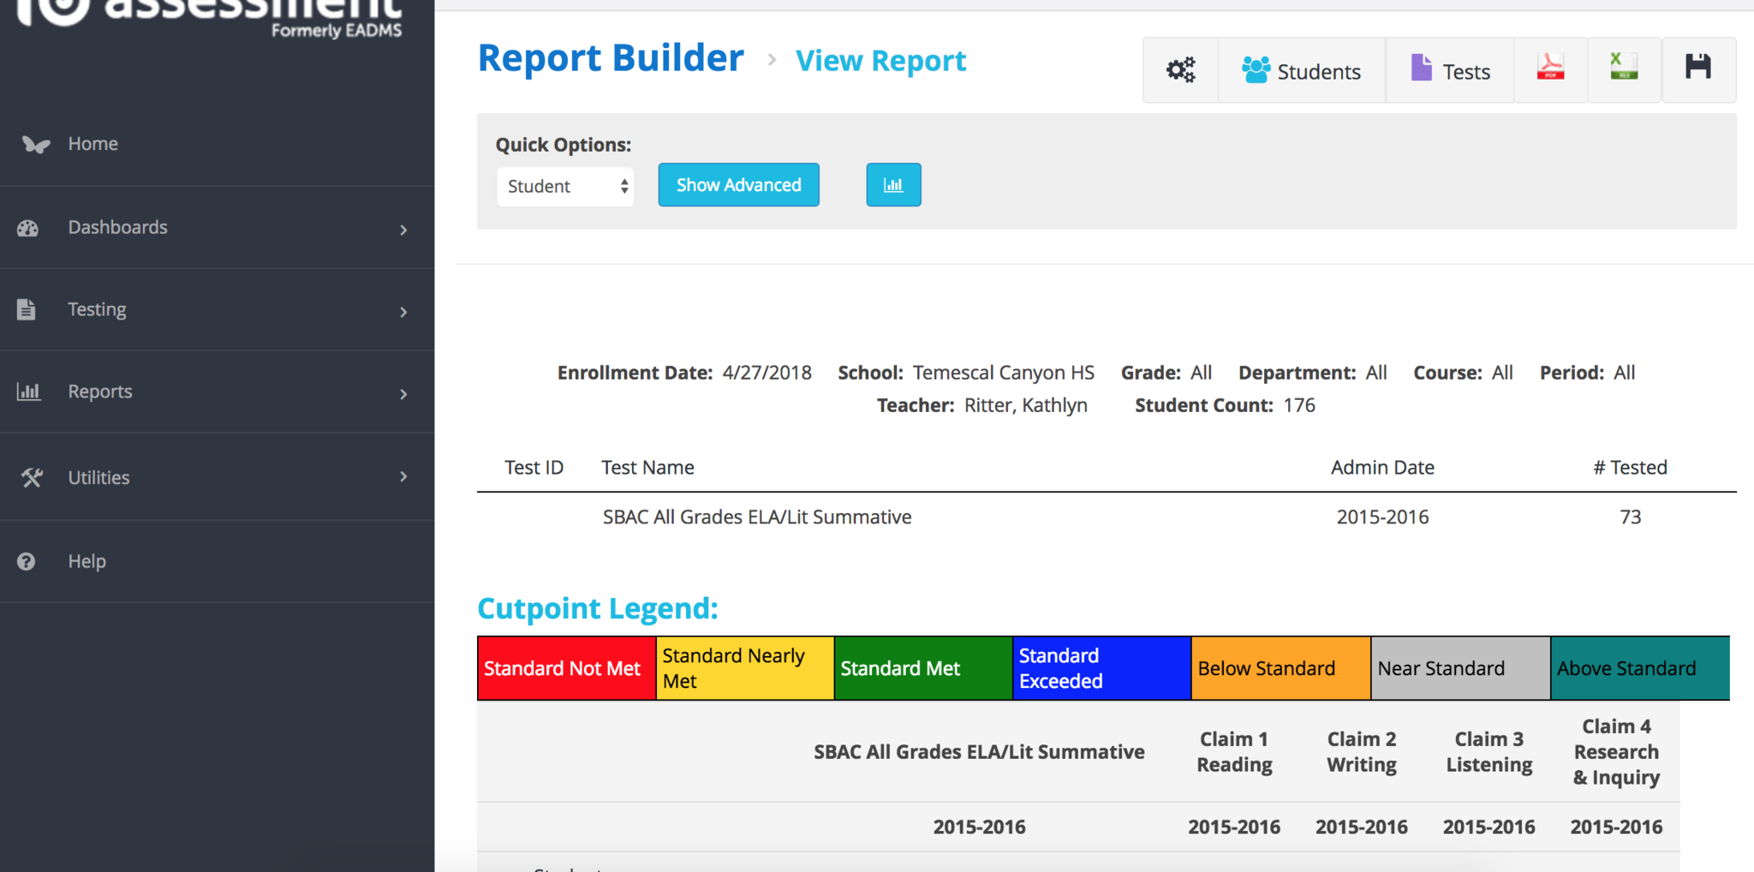Viewport: 1754px width, 872px height.
Task: Export report as PDF
Action: coord(1550,69)
